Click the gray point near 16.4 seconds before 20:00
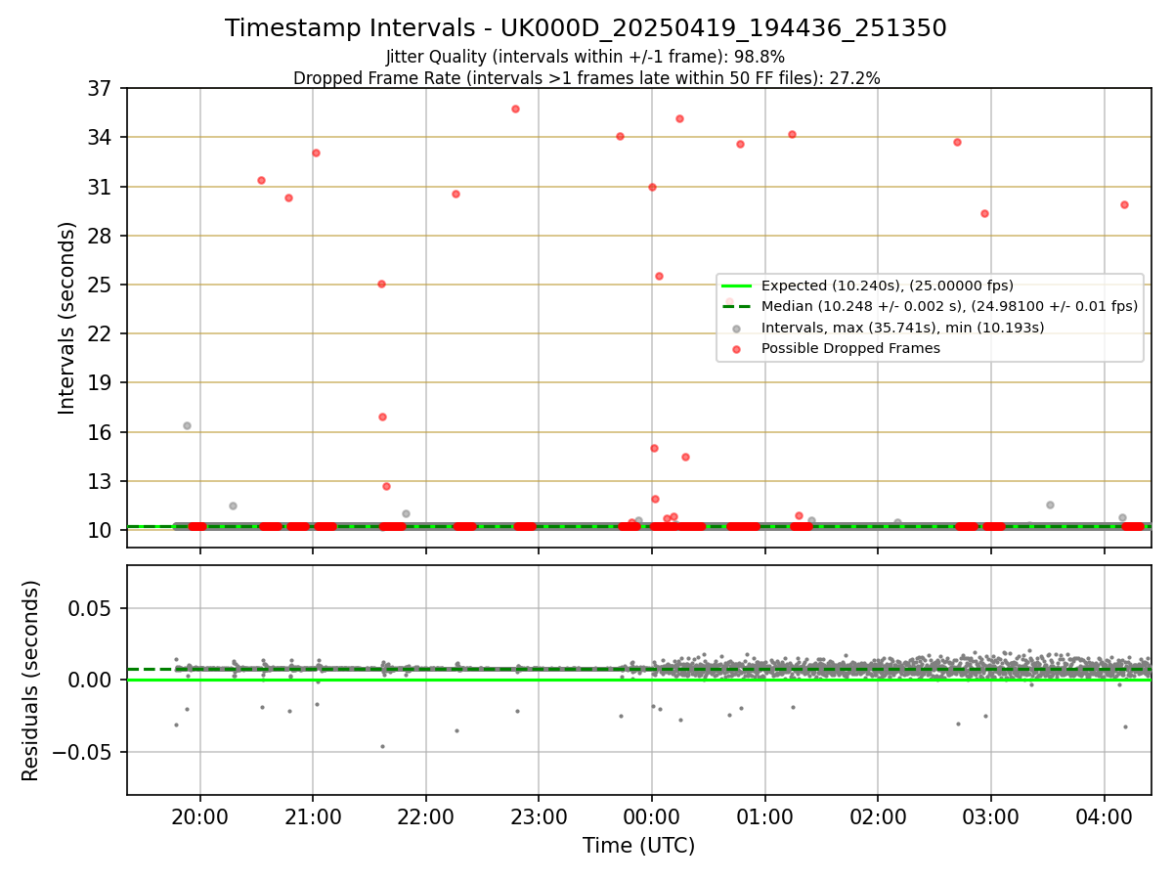 (x=187, y=425)
